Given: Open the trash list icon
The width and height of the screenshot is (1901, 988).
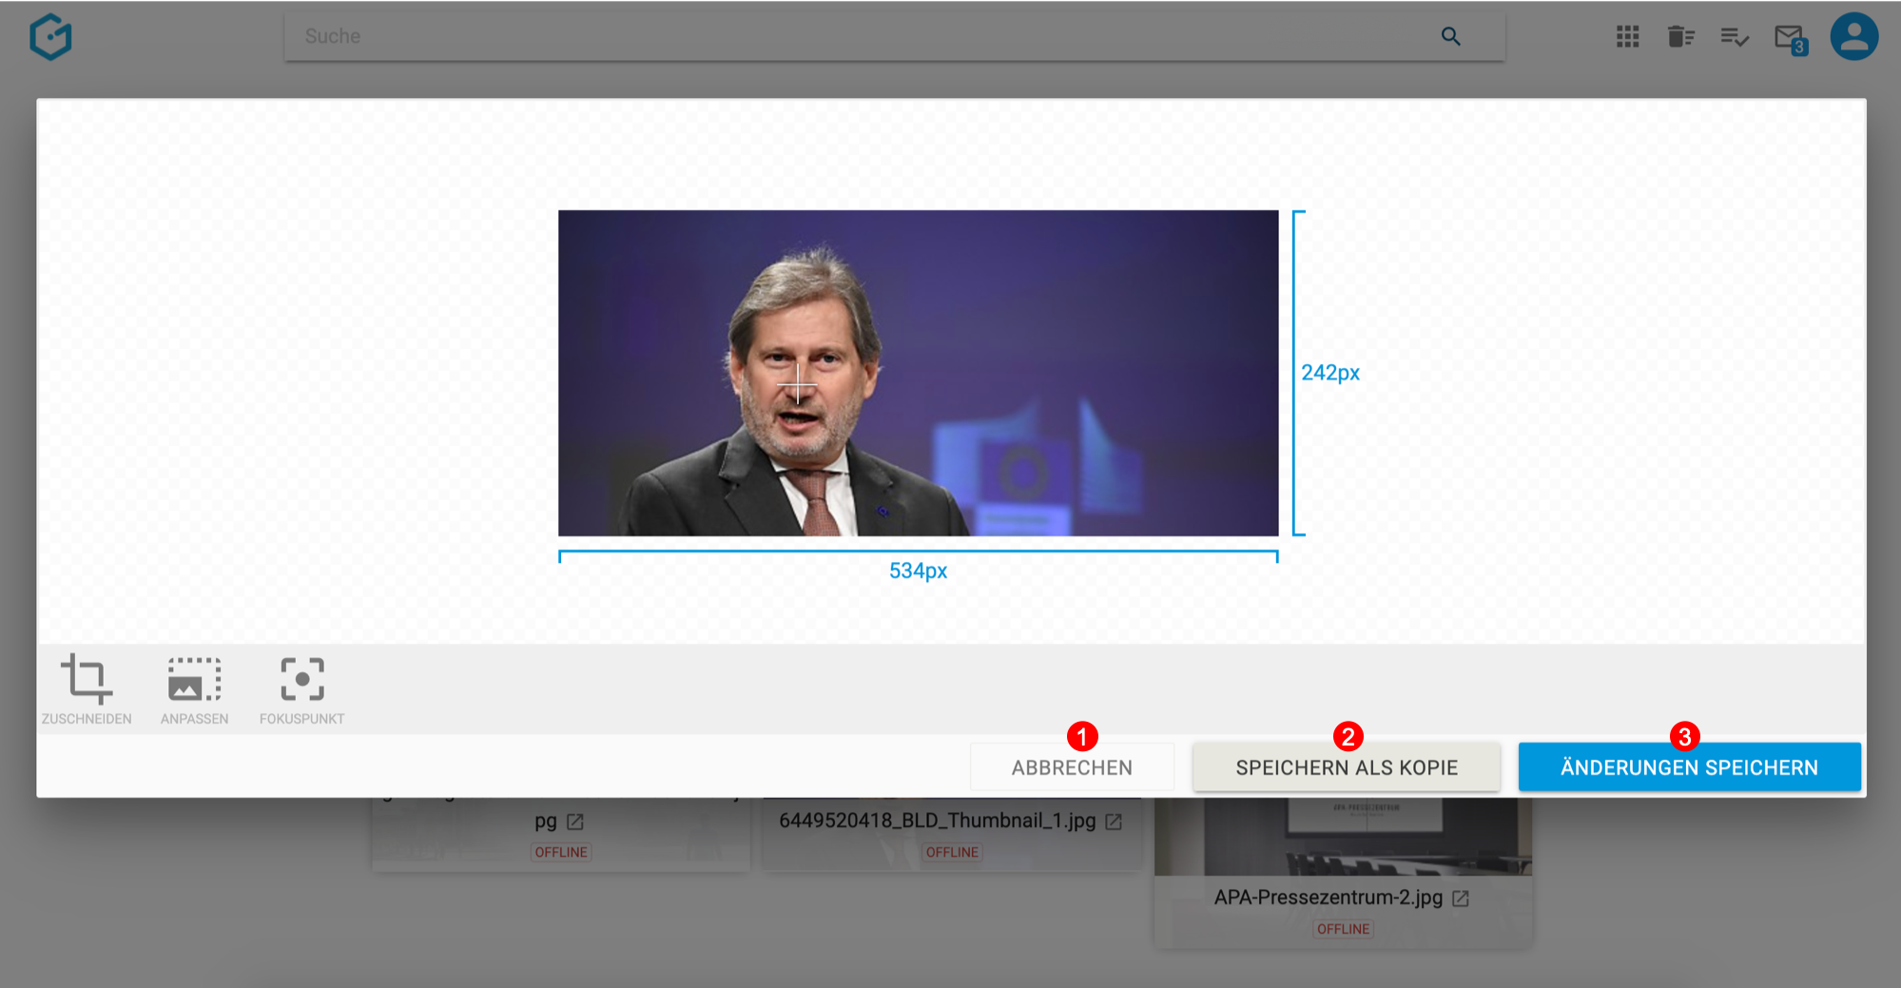Looking at the screenshot, I should (1680, 37).
